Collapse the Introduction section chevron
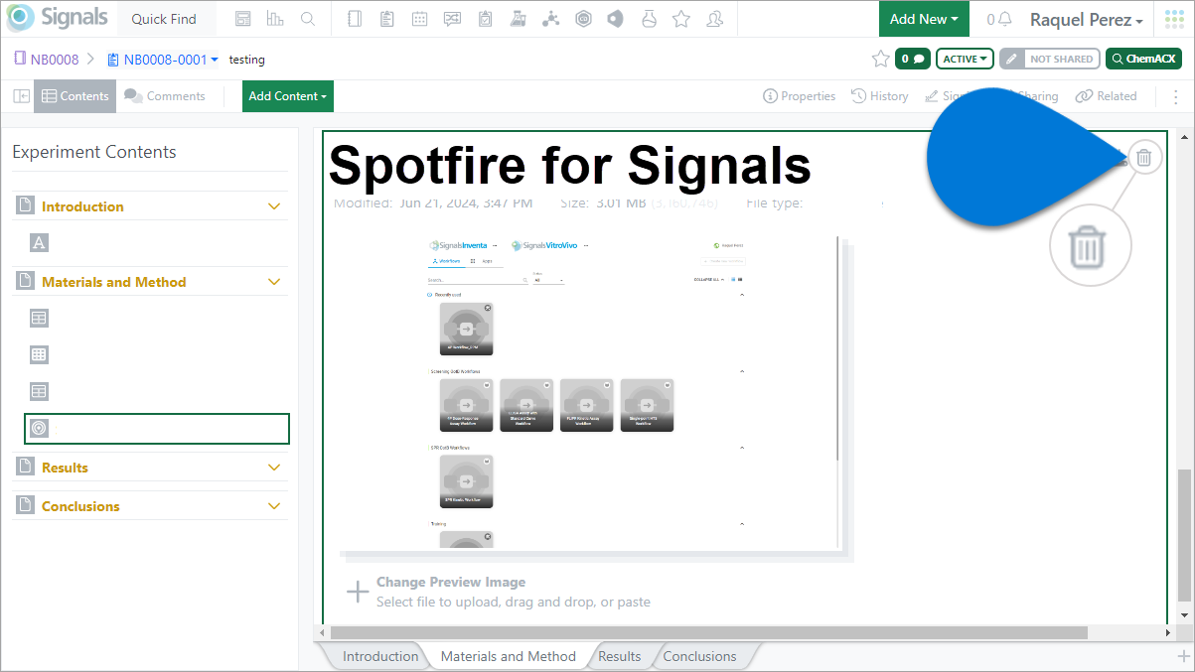1195x672 pixels. tap(275, 206)
